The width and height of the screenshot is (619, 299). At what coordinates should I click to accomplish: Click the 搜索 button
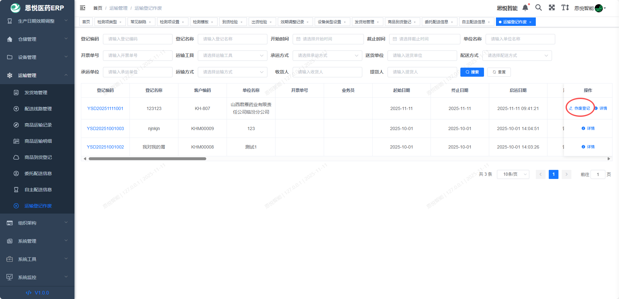[472, 72]
